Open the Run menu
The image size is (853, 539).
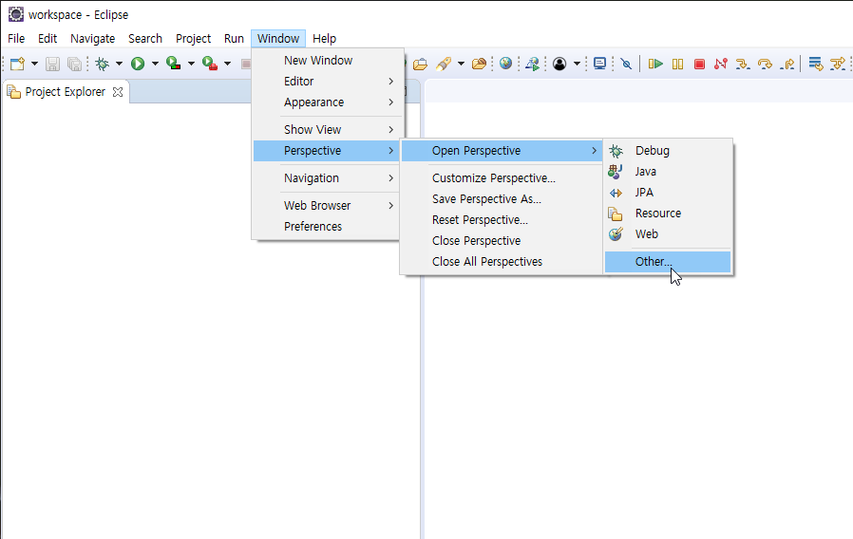pyautogui.click(x=234, y=39)
